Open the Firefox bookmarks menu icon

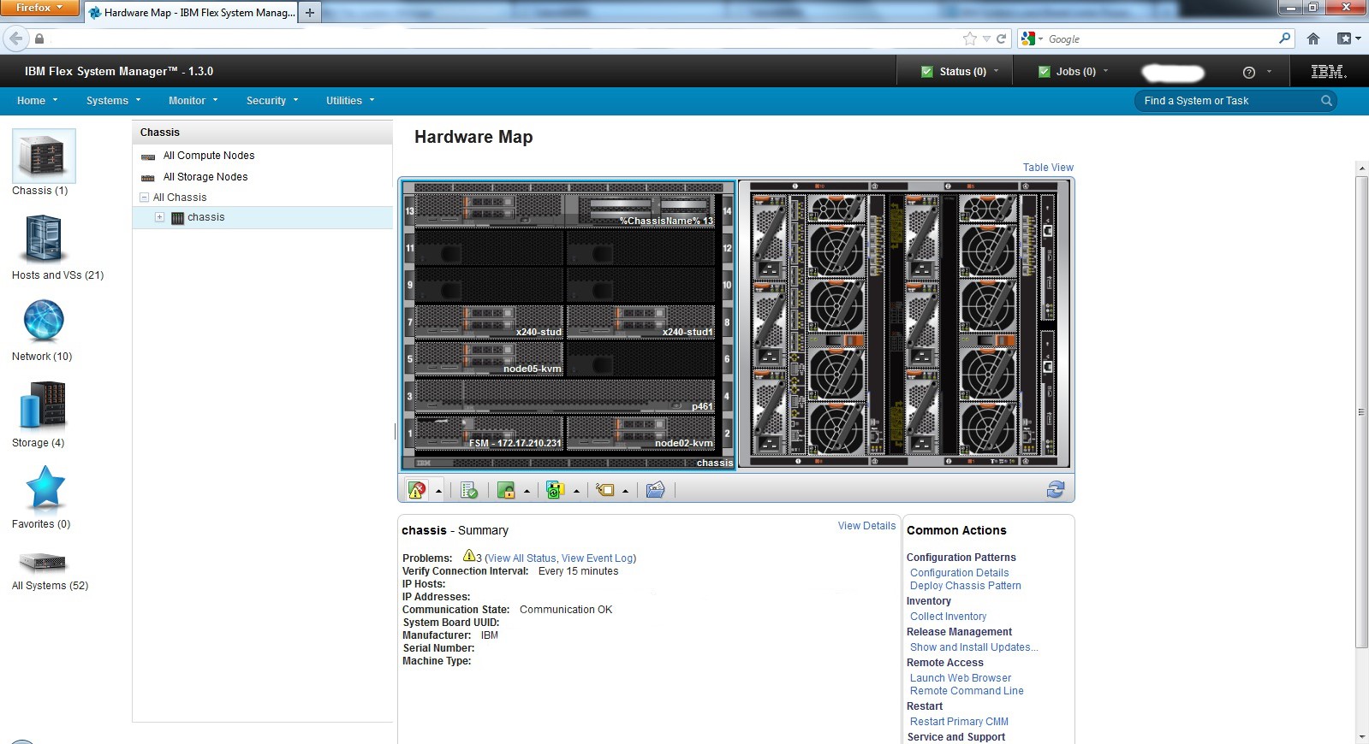point(1348,38)
